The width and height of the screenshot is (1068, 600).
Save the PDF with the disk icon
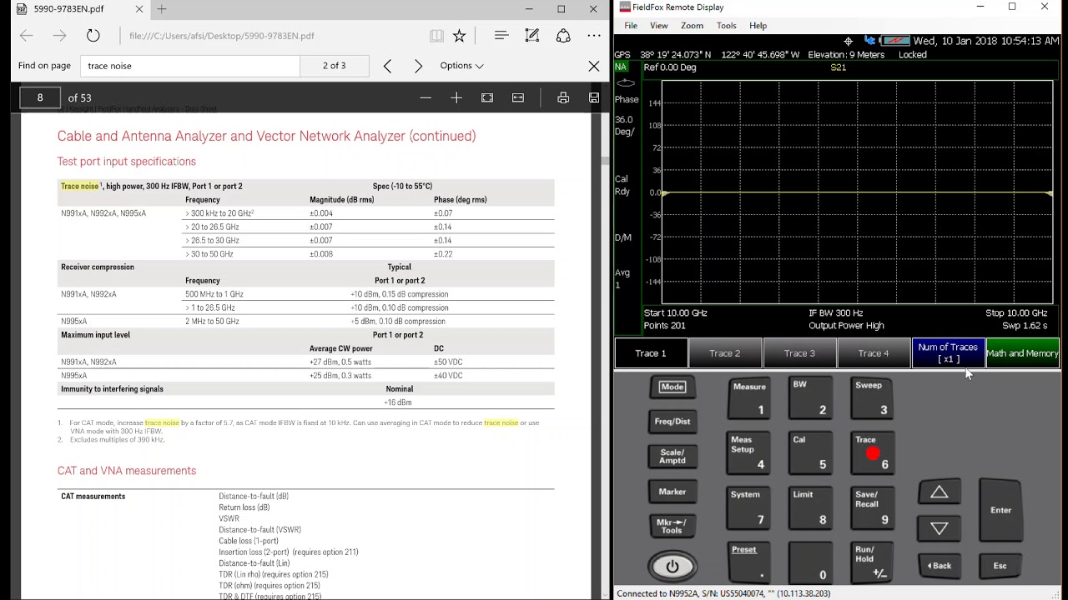(594, 97)
